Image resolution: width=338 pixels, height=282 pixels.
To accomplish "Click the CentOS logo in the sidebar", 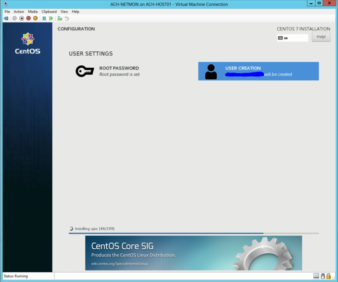I will point(28,43).
